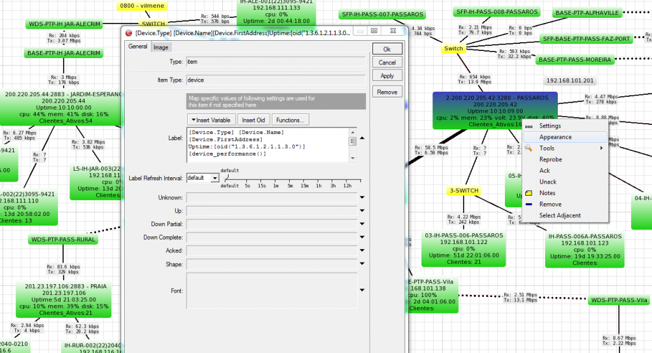This screenshot has width=652, height=353.
Task: Set refresh interval slider to 1m
Action: 276,179
